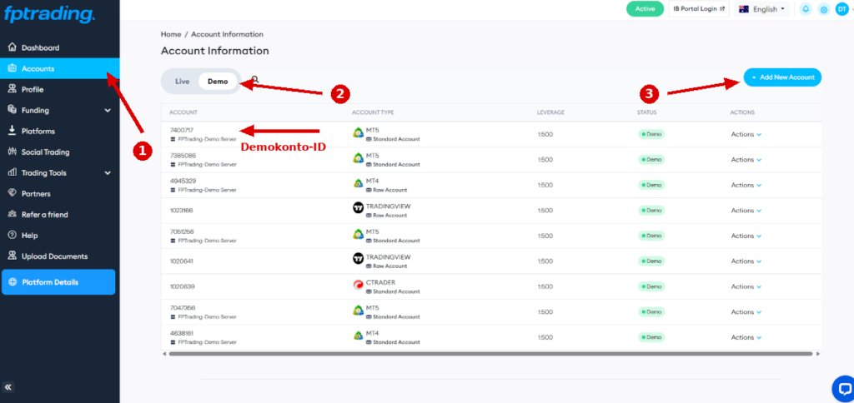
Task: Click the LEVERAGE column header
Action: coord(550,112)
